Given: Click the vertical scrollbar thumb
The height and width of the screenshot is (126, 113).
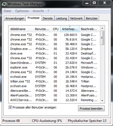Looking at the screenshot, I should [x=102, y=38].
